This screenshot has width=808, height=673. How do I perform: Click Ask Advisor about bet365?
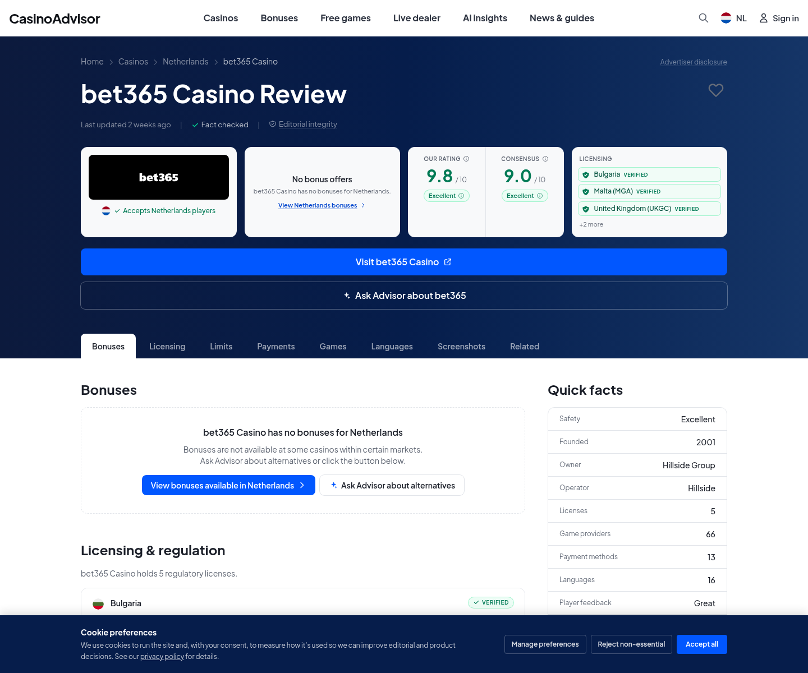[404, 296]
